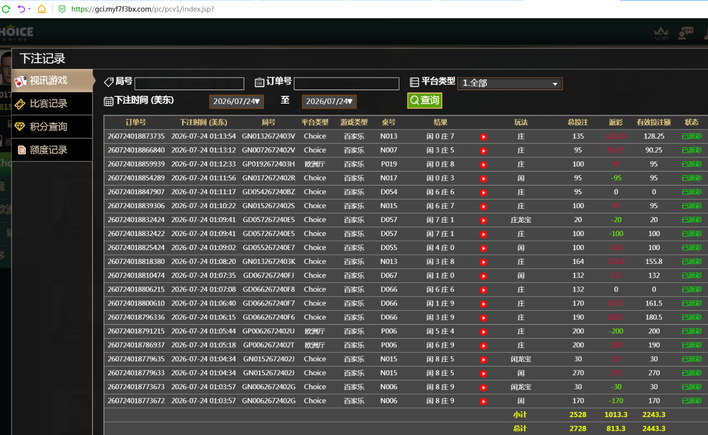This screenshot has width=708, height=435.
Task: Click total bet amount 2728
Action: 578,429
